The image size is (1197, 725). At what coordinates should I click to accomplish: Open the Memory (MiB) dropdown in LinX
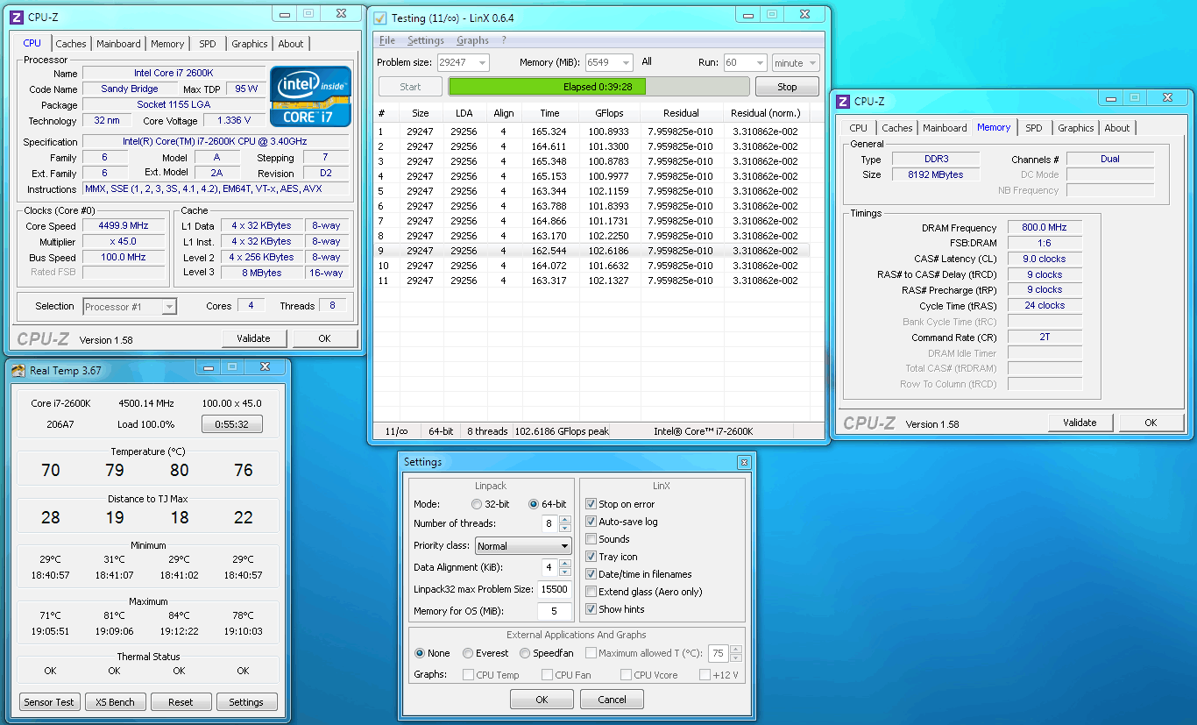pos(625,63)
